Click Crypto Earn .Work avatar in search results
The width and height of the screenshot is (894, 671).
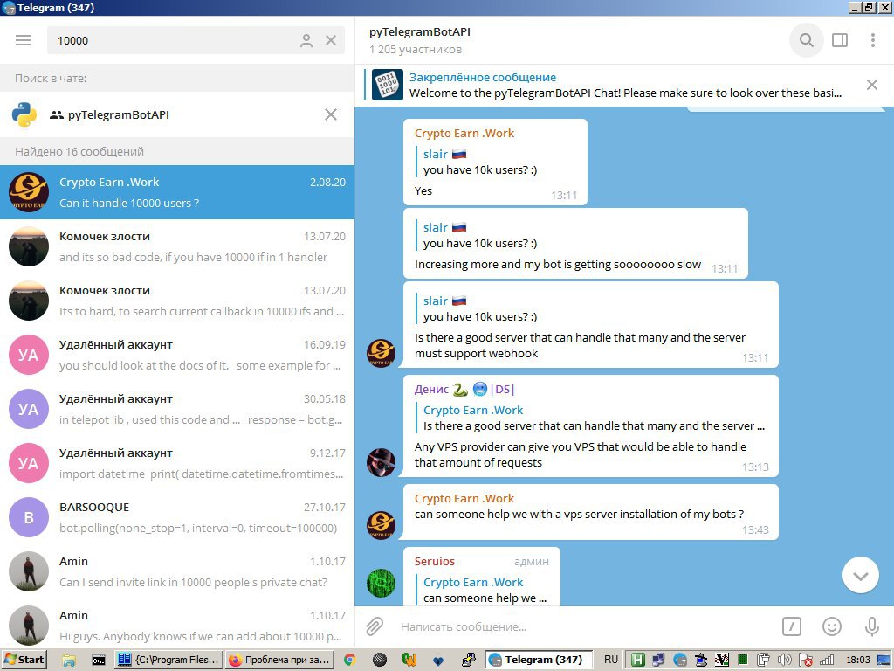point(29,192)
